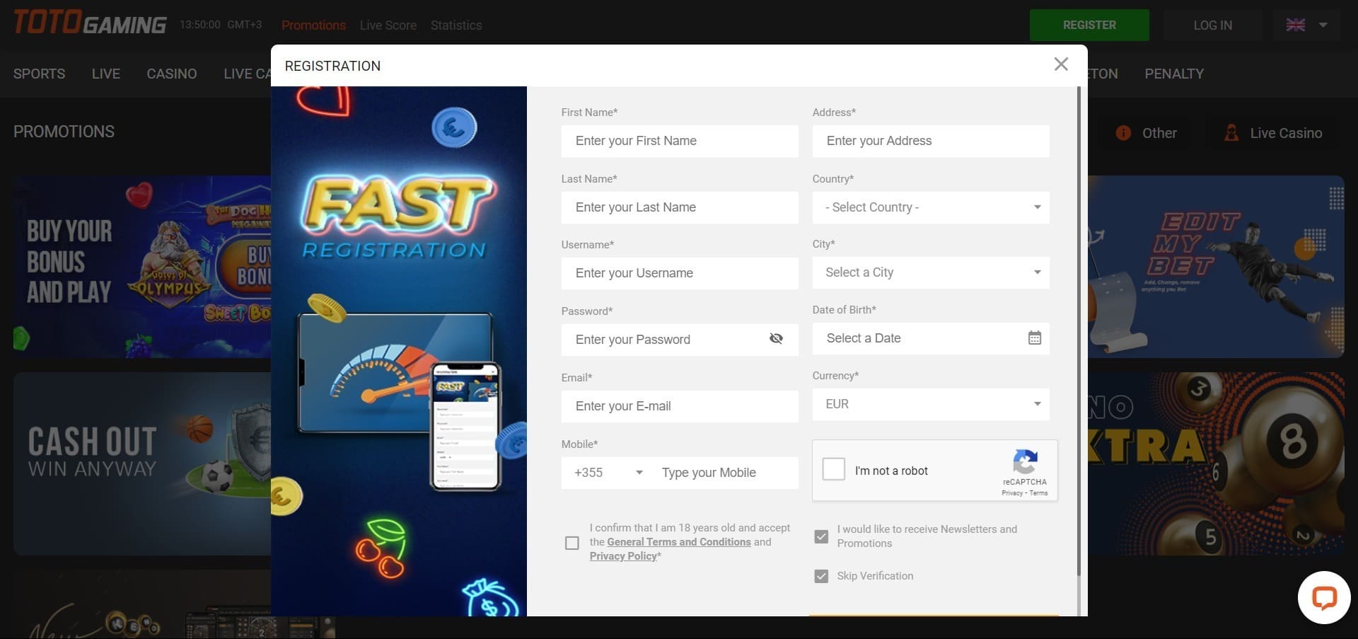Open the live chat support bubble
Screen dimensions: 1358x639
pos(1323,598)
